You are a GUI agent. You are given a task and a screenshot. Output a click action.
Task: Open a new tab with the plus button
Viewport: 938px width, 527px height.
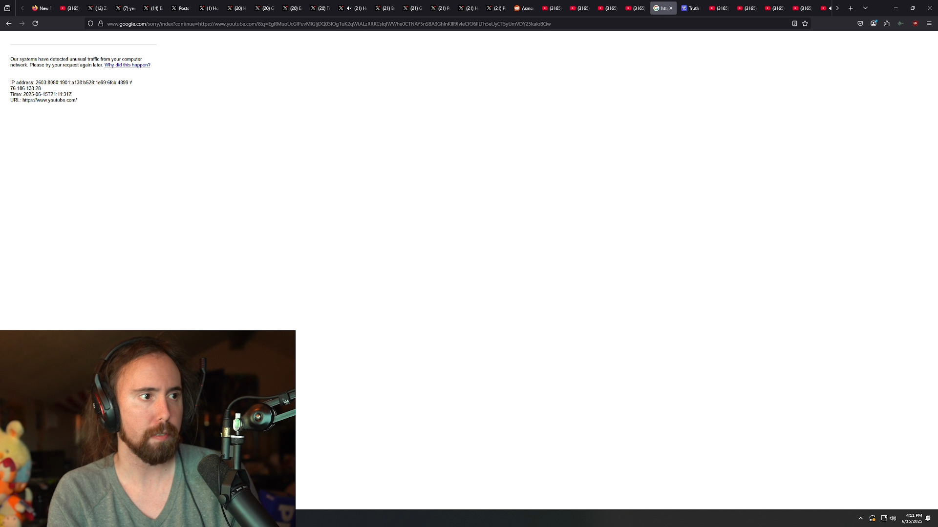point(851,8)
